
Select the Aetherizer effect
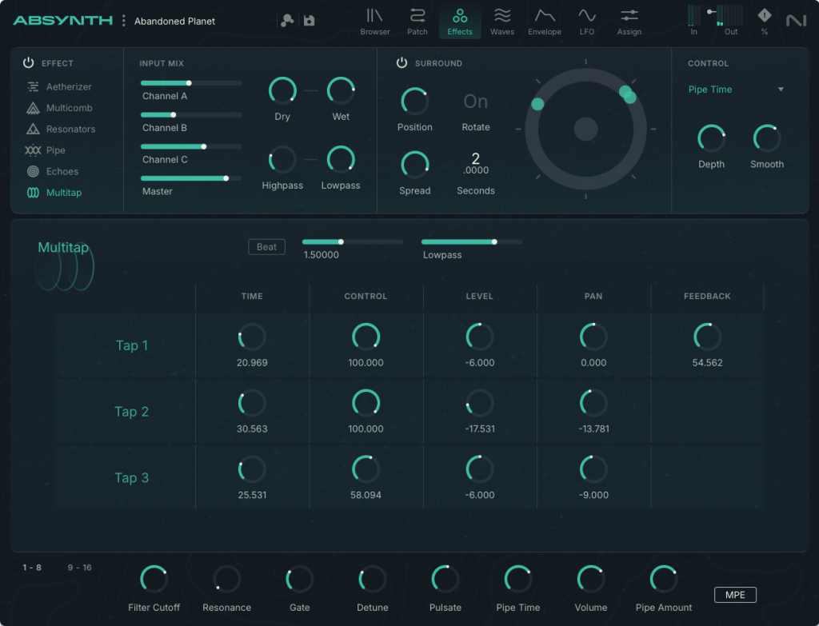[69, 86]
